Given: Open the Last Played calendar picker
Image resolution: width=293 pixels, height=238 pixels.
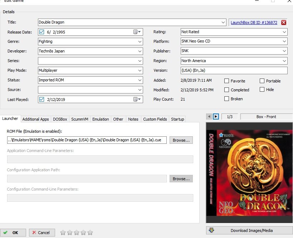Looking at the screenshot, I should click(x=137, y=99).
